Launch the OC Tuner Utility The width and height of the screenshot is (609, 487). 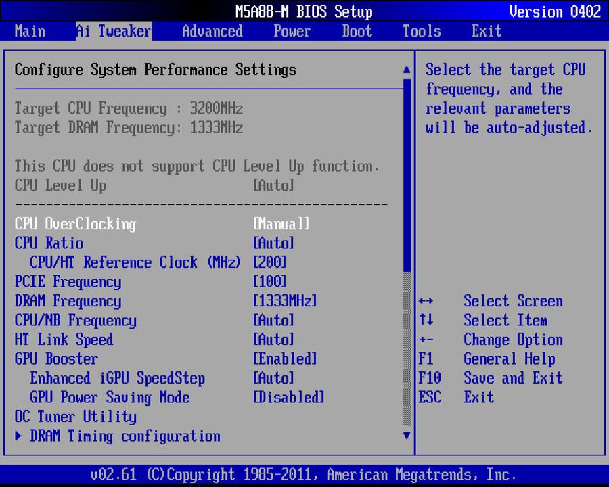pos(75,417)
